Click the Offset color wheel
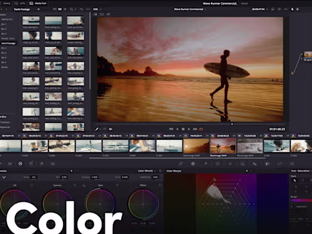The image size is (312, 234). tap(143, 204)
